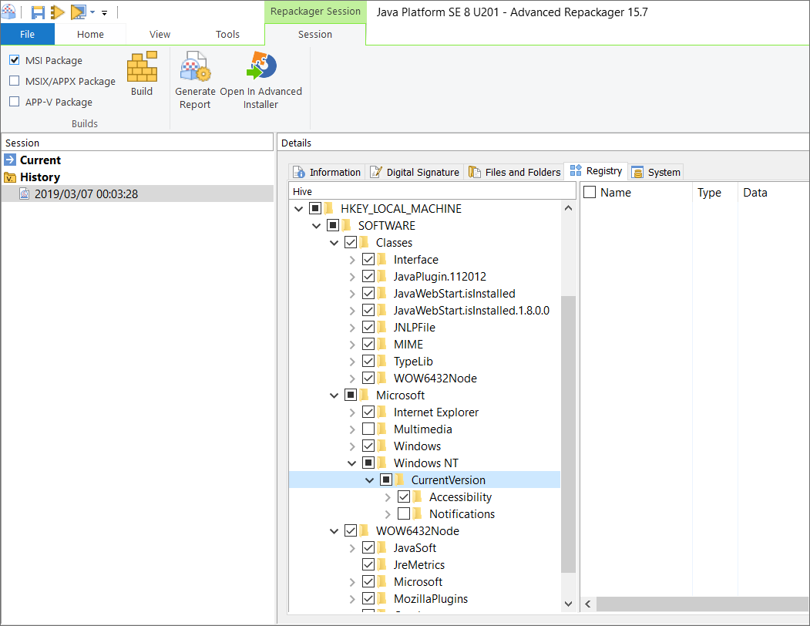Collapse the top-level WOW6432Node node
The width and height of the screenshot is (810, 626).
(334, 531)
